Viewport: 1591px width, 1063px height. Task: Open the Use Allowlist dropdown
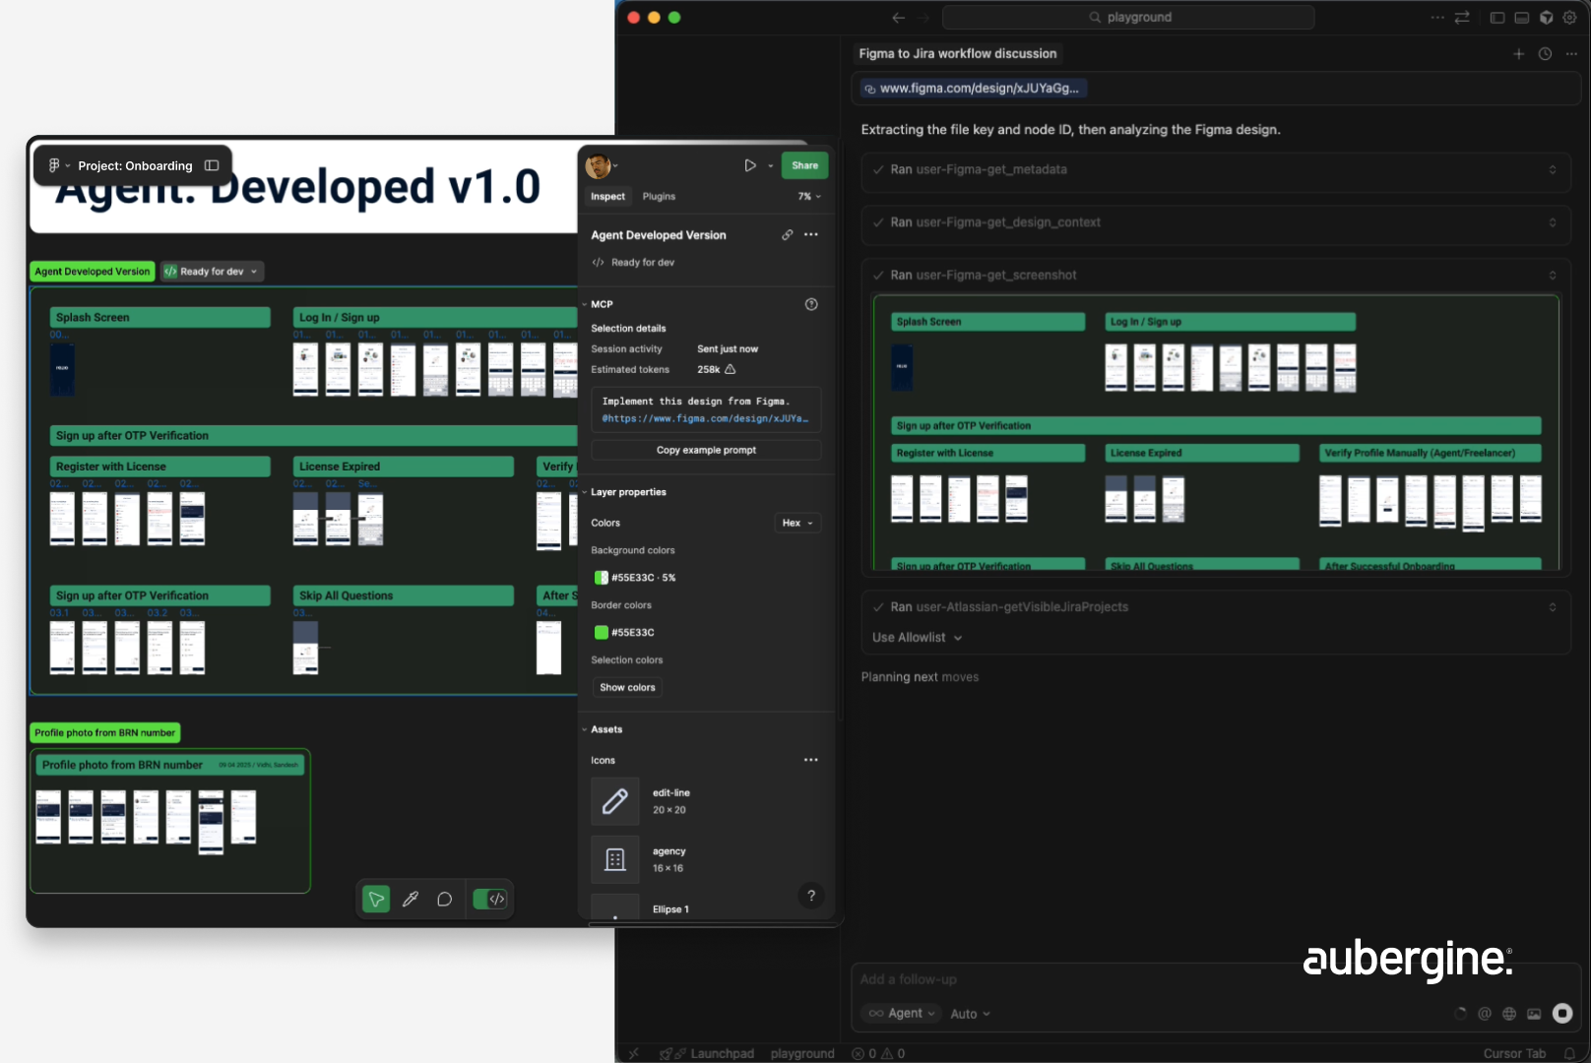pyautogui.click(x=918, y=638)
